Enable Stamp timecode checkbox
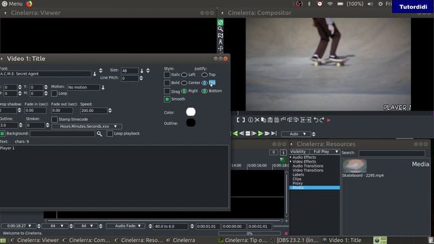Screen dimensions: 434x244 pos(54,119)
